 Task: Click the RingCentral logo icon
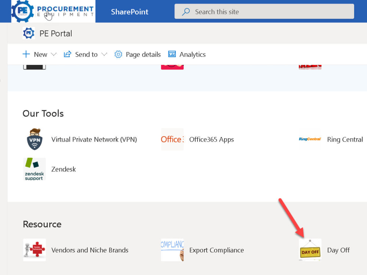(310, 139)
